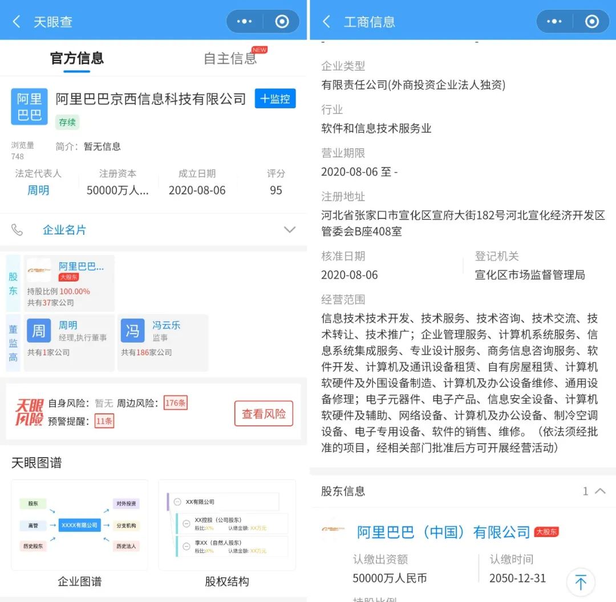Open supervisor 冯云乐 card
The width and height of the screenshot is (616, 602).
click(163, 343)
